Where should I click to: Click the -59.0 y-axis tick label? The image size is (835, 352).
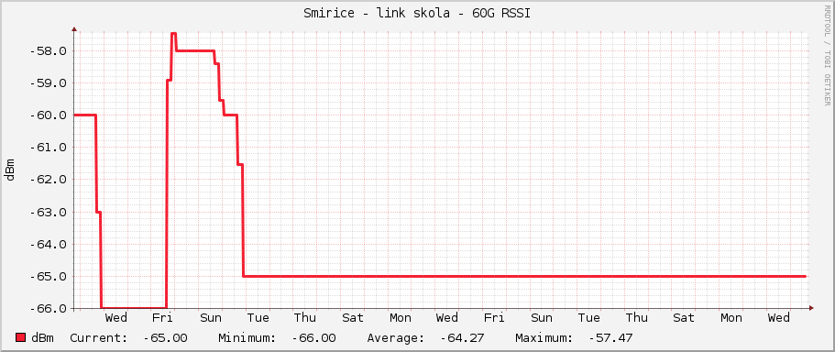pos(49,83)
